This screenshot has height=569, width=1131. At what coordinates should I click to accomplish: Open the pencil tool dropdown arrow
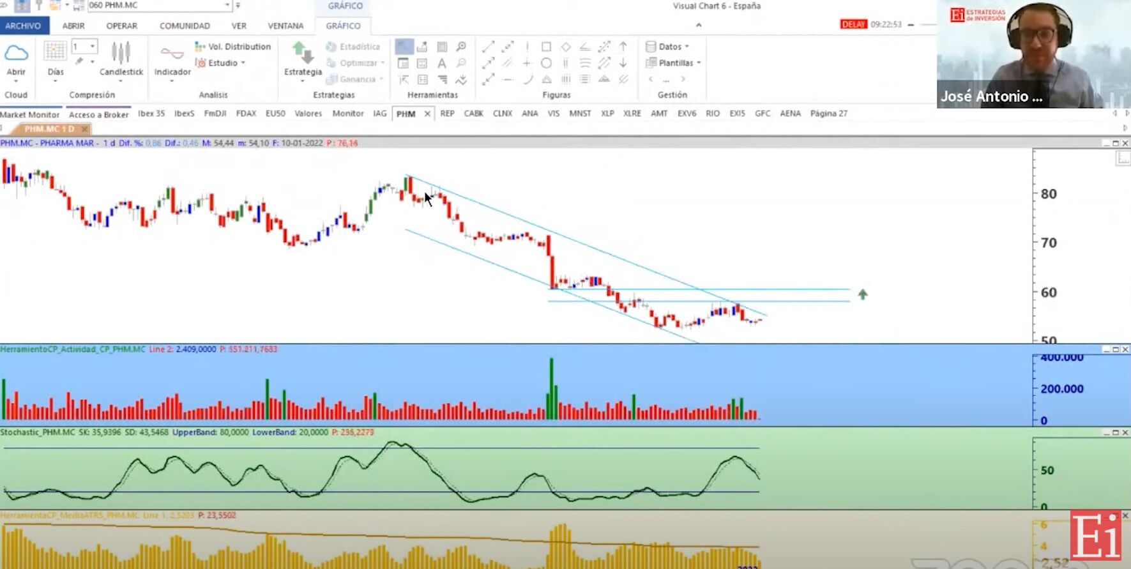point(93,62)
